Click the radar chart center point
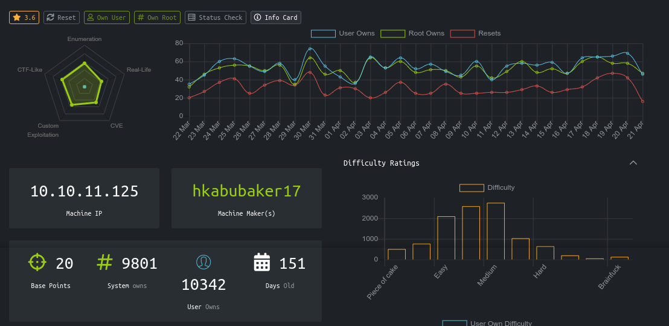669x326 pixels. (x=85, y=87)
